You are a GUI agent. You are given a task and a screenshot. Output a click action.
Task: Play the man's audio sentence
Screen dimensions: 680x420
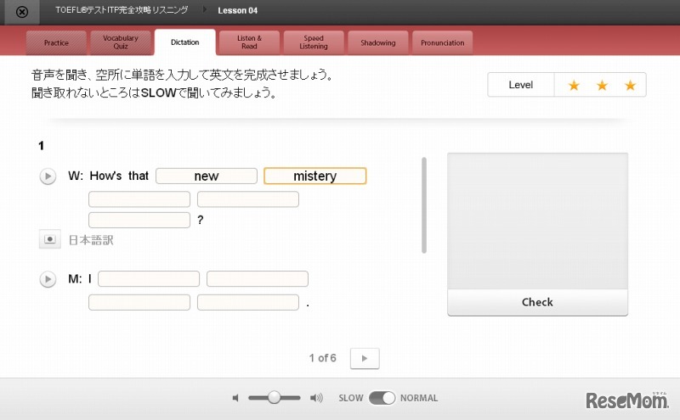[x=48, y=278]
